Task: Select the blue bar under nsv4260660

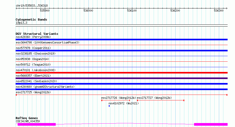Action: click(x=121, y=89)
